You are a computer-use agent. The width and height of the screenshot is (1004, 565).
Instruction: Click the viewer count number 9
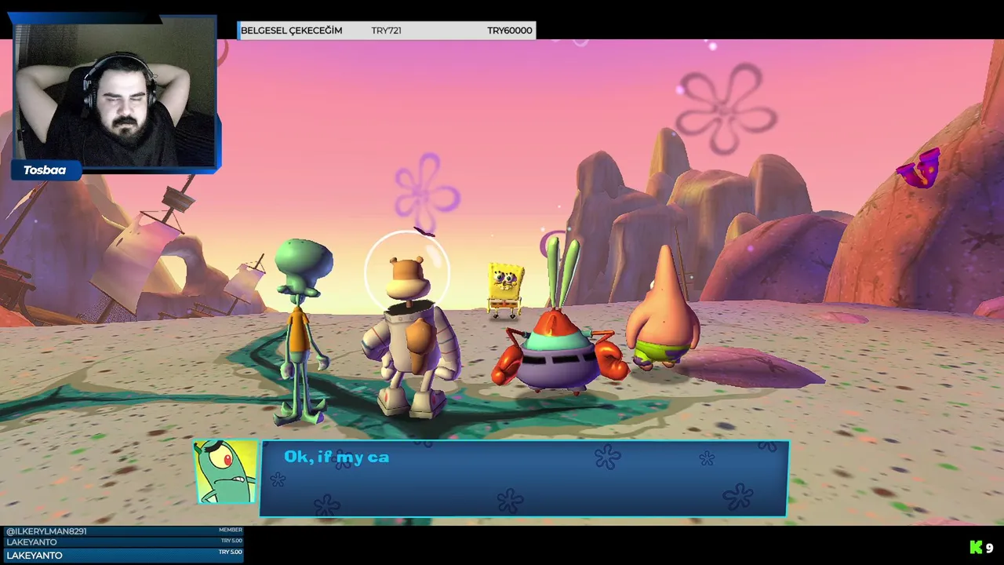(990, 549)
